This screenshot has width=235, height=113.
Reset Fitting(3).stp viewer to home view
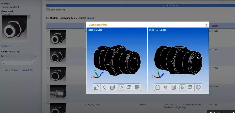click(x=96, y=87)
